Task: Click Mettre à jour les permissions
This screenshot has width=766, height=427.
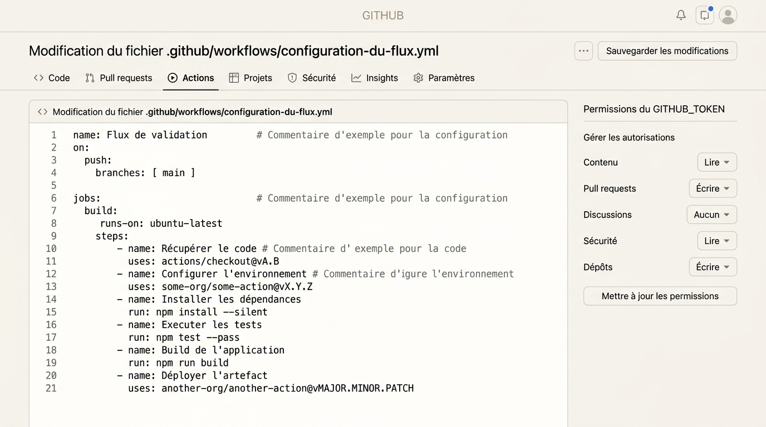Action: (660, 296)
